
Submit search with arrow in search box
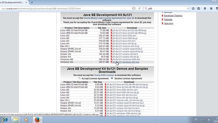[x=188, y=9]
